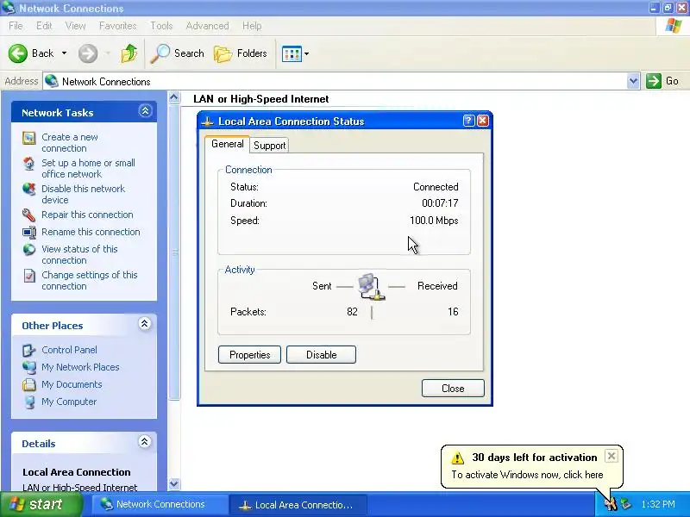Click the sidebar scroll down arrow
This screenshot has width=690, height=517.
click(x=174, y=484)
